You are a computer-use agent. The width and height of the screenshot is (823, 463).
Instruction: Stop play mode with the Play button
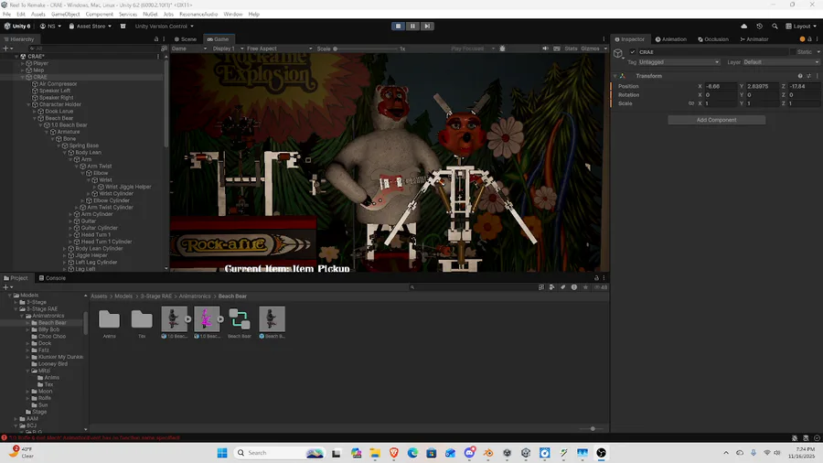pyautogui.click(x=398, y=26)
